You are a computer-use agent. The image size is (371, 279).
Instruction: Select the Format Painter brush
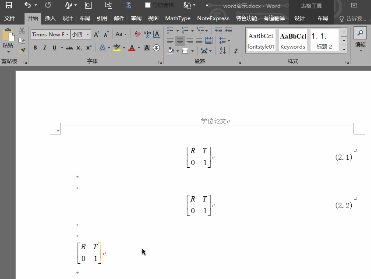pos(22,50)
